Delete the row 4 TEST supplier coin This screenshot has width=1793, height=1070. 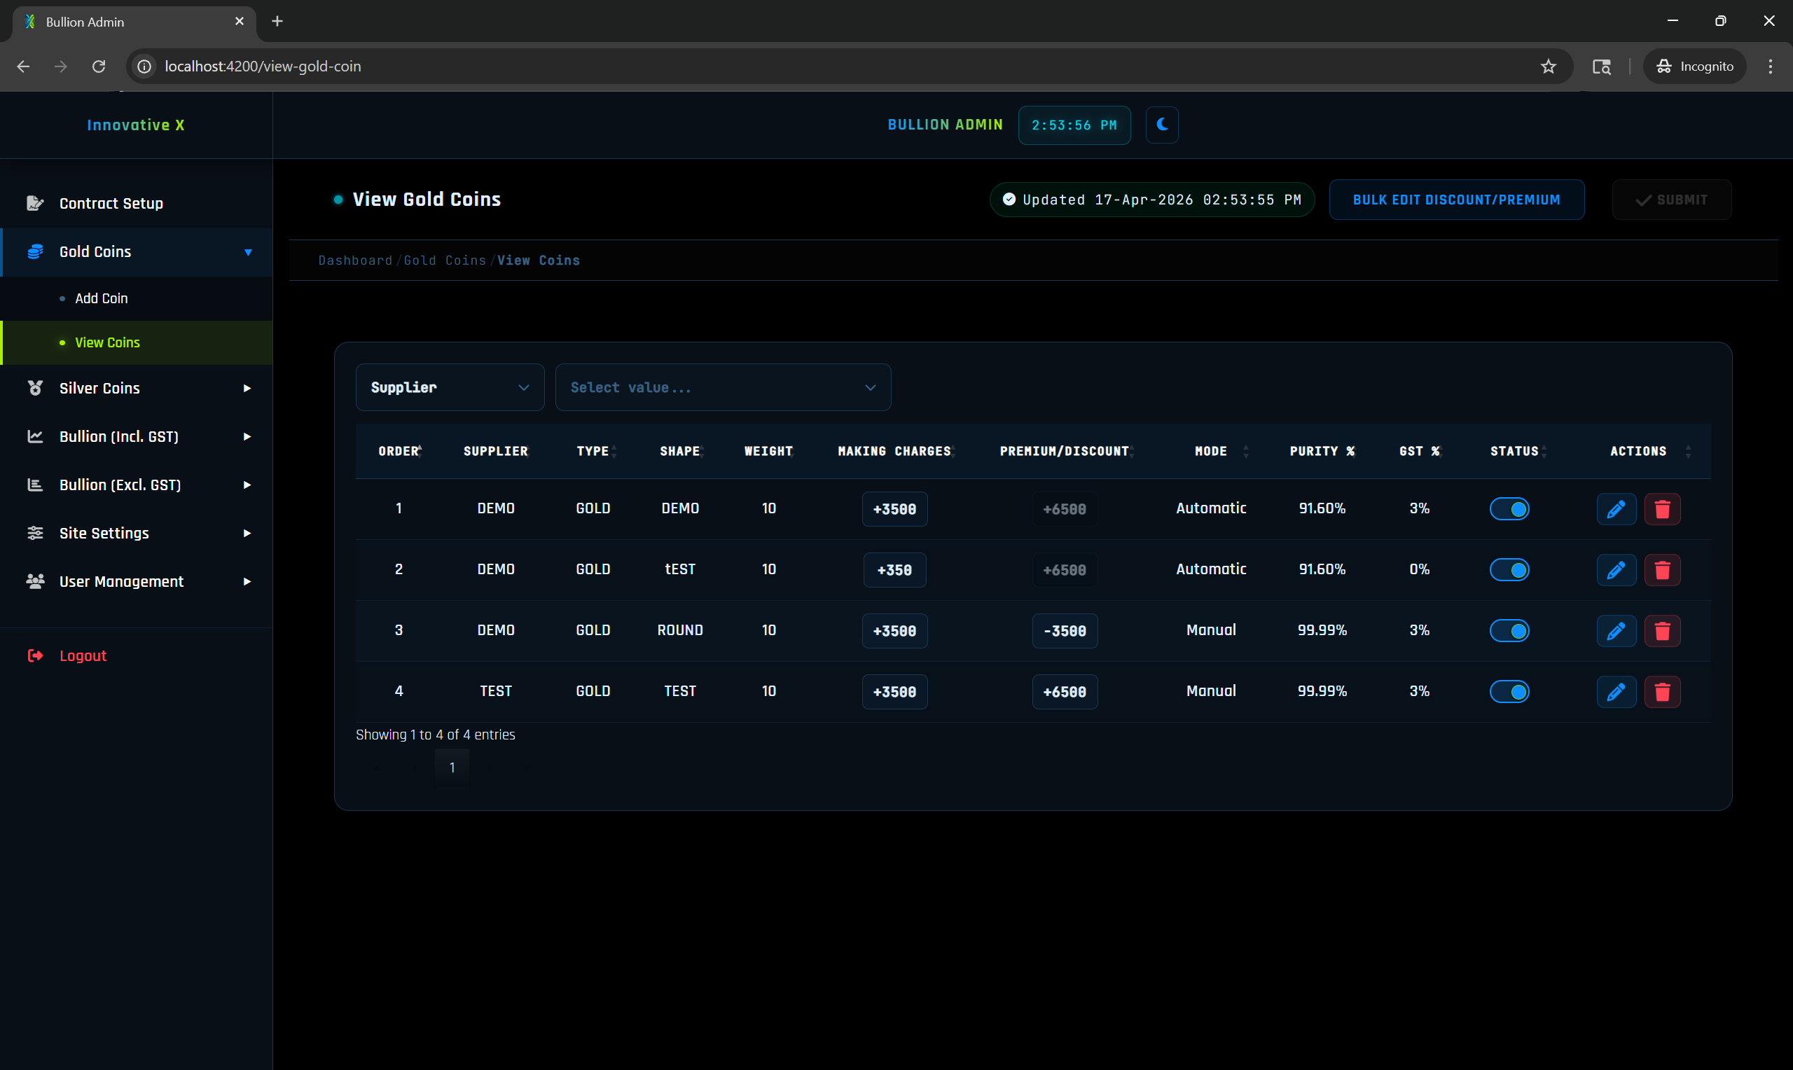coord(1662,691)
